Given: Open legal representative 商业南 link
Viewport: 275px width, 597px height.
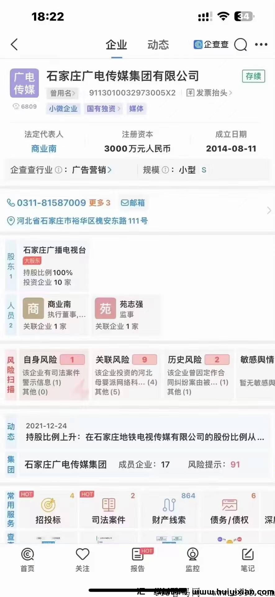Looking at the screenshot, I should tap(44, 149).
